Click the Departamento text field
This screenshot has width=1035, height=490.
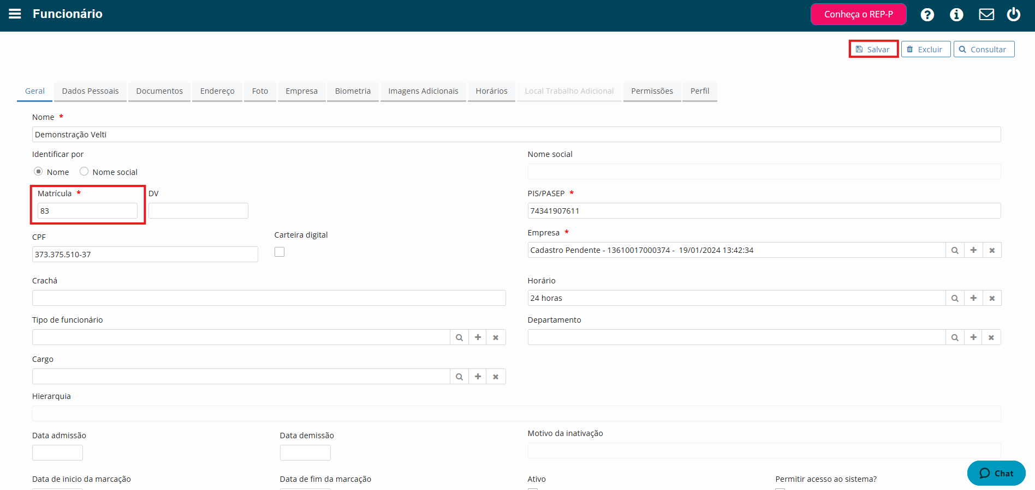737,337
